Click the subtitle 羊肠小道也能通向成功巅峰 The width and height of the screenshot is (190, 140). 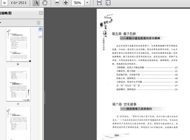[x=143, y=38]
